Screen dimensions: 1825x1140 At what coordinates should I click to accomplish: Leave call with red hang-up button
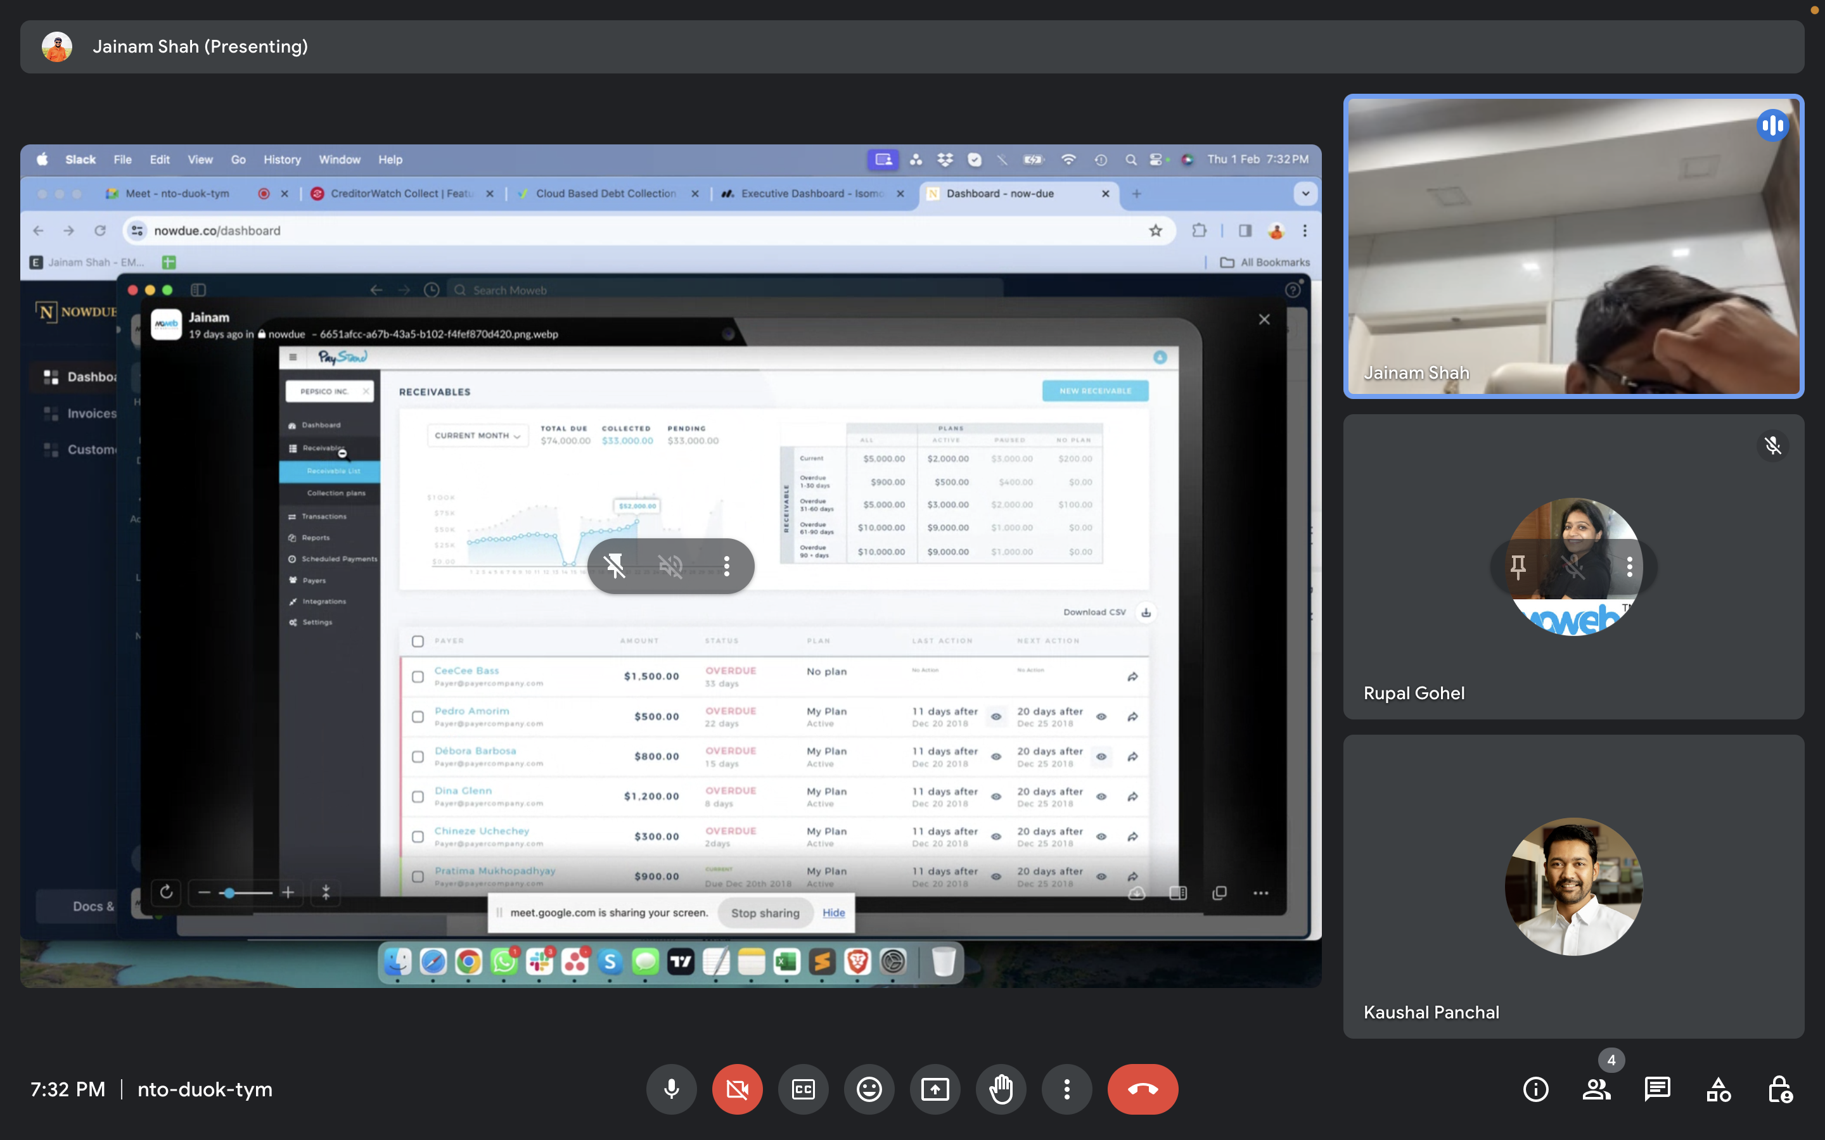[x=1143, y=1089]
